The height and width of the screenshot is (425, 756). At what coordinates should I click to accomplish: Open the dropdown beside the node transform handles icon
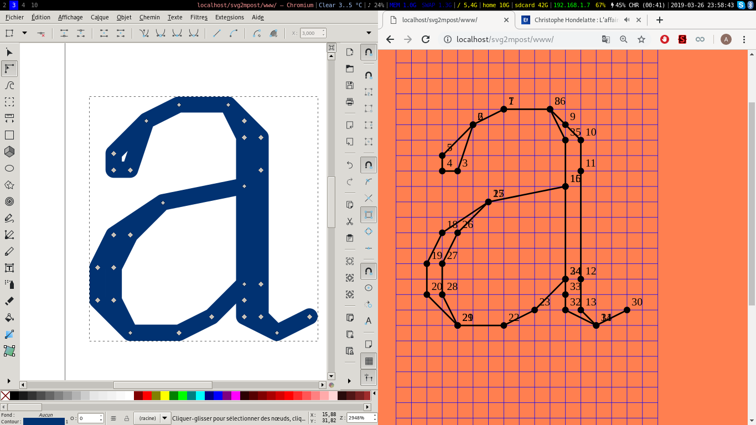[x=24, y=33]
